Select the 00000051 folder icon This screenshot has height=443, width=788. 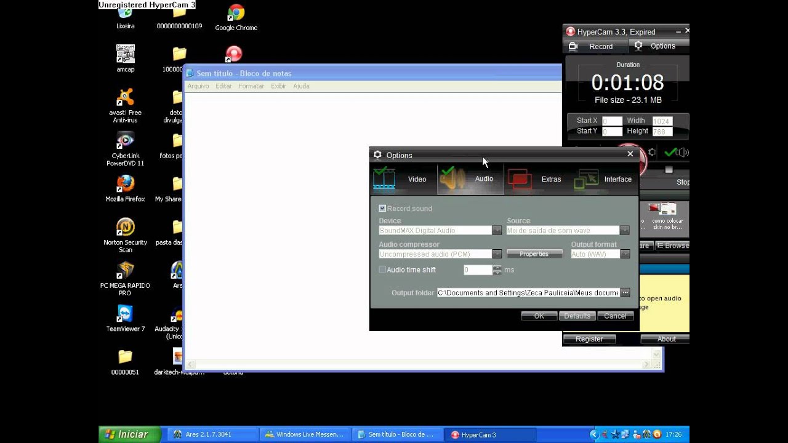(126, 362)
